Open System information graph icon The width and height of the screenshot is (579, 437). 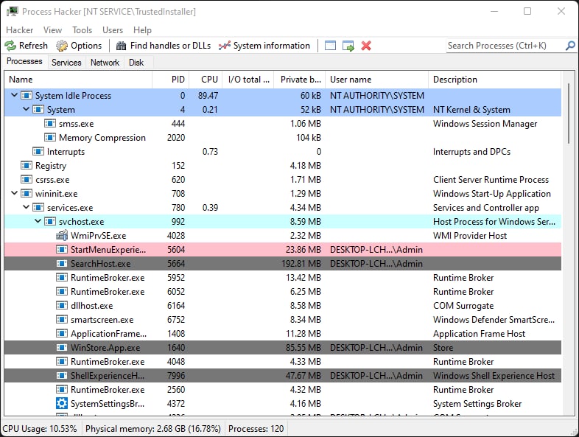coord(225,46)
